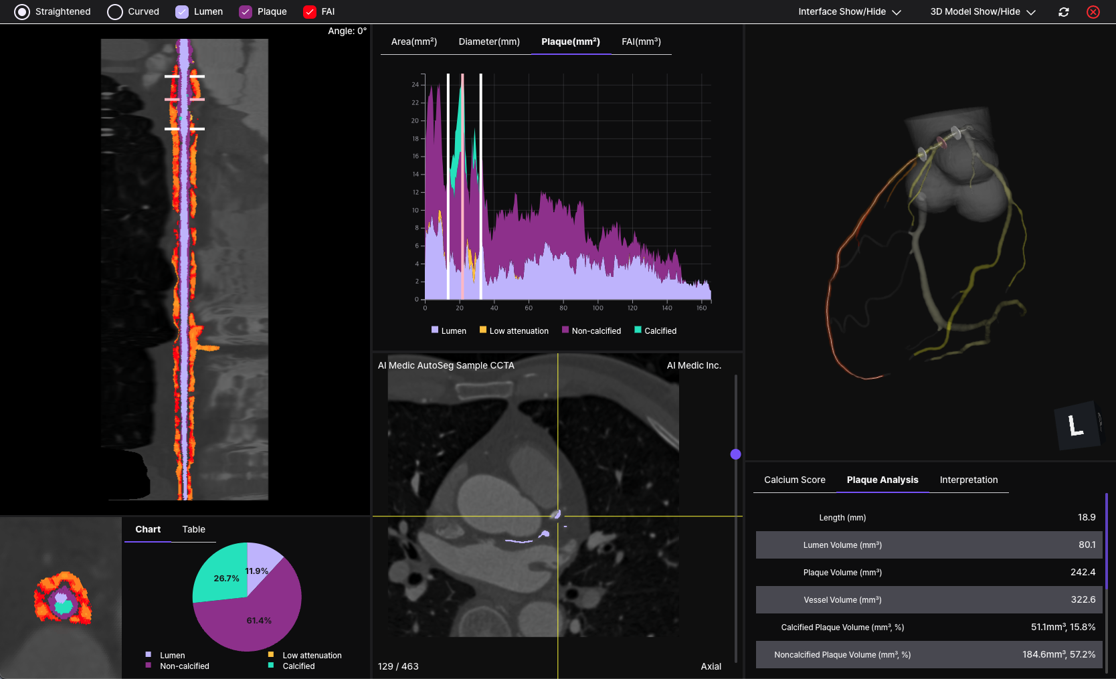Click the top white marker on the straightened vessel
1116x679 pixels.
pyautogui.click(x=185, y=76)
